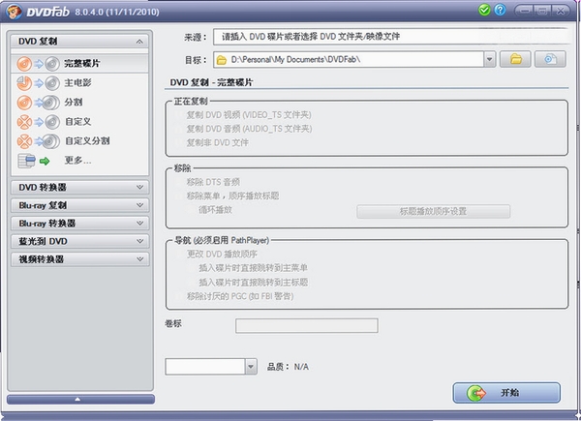Expand the 蓝光到 DVD section

(x=80, y=241)
